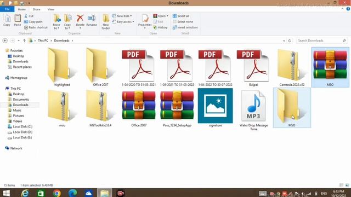The width and height of the screenshot is (351, 197).
Task: Select the Office 2007 folder
Action: pos(100,67)
